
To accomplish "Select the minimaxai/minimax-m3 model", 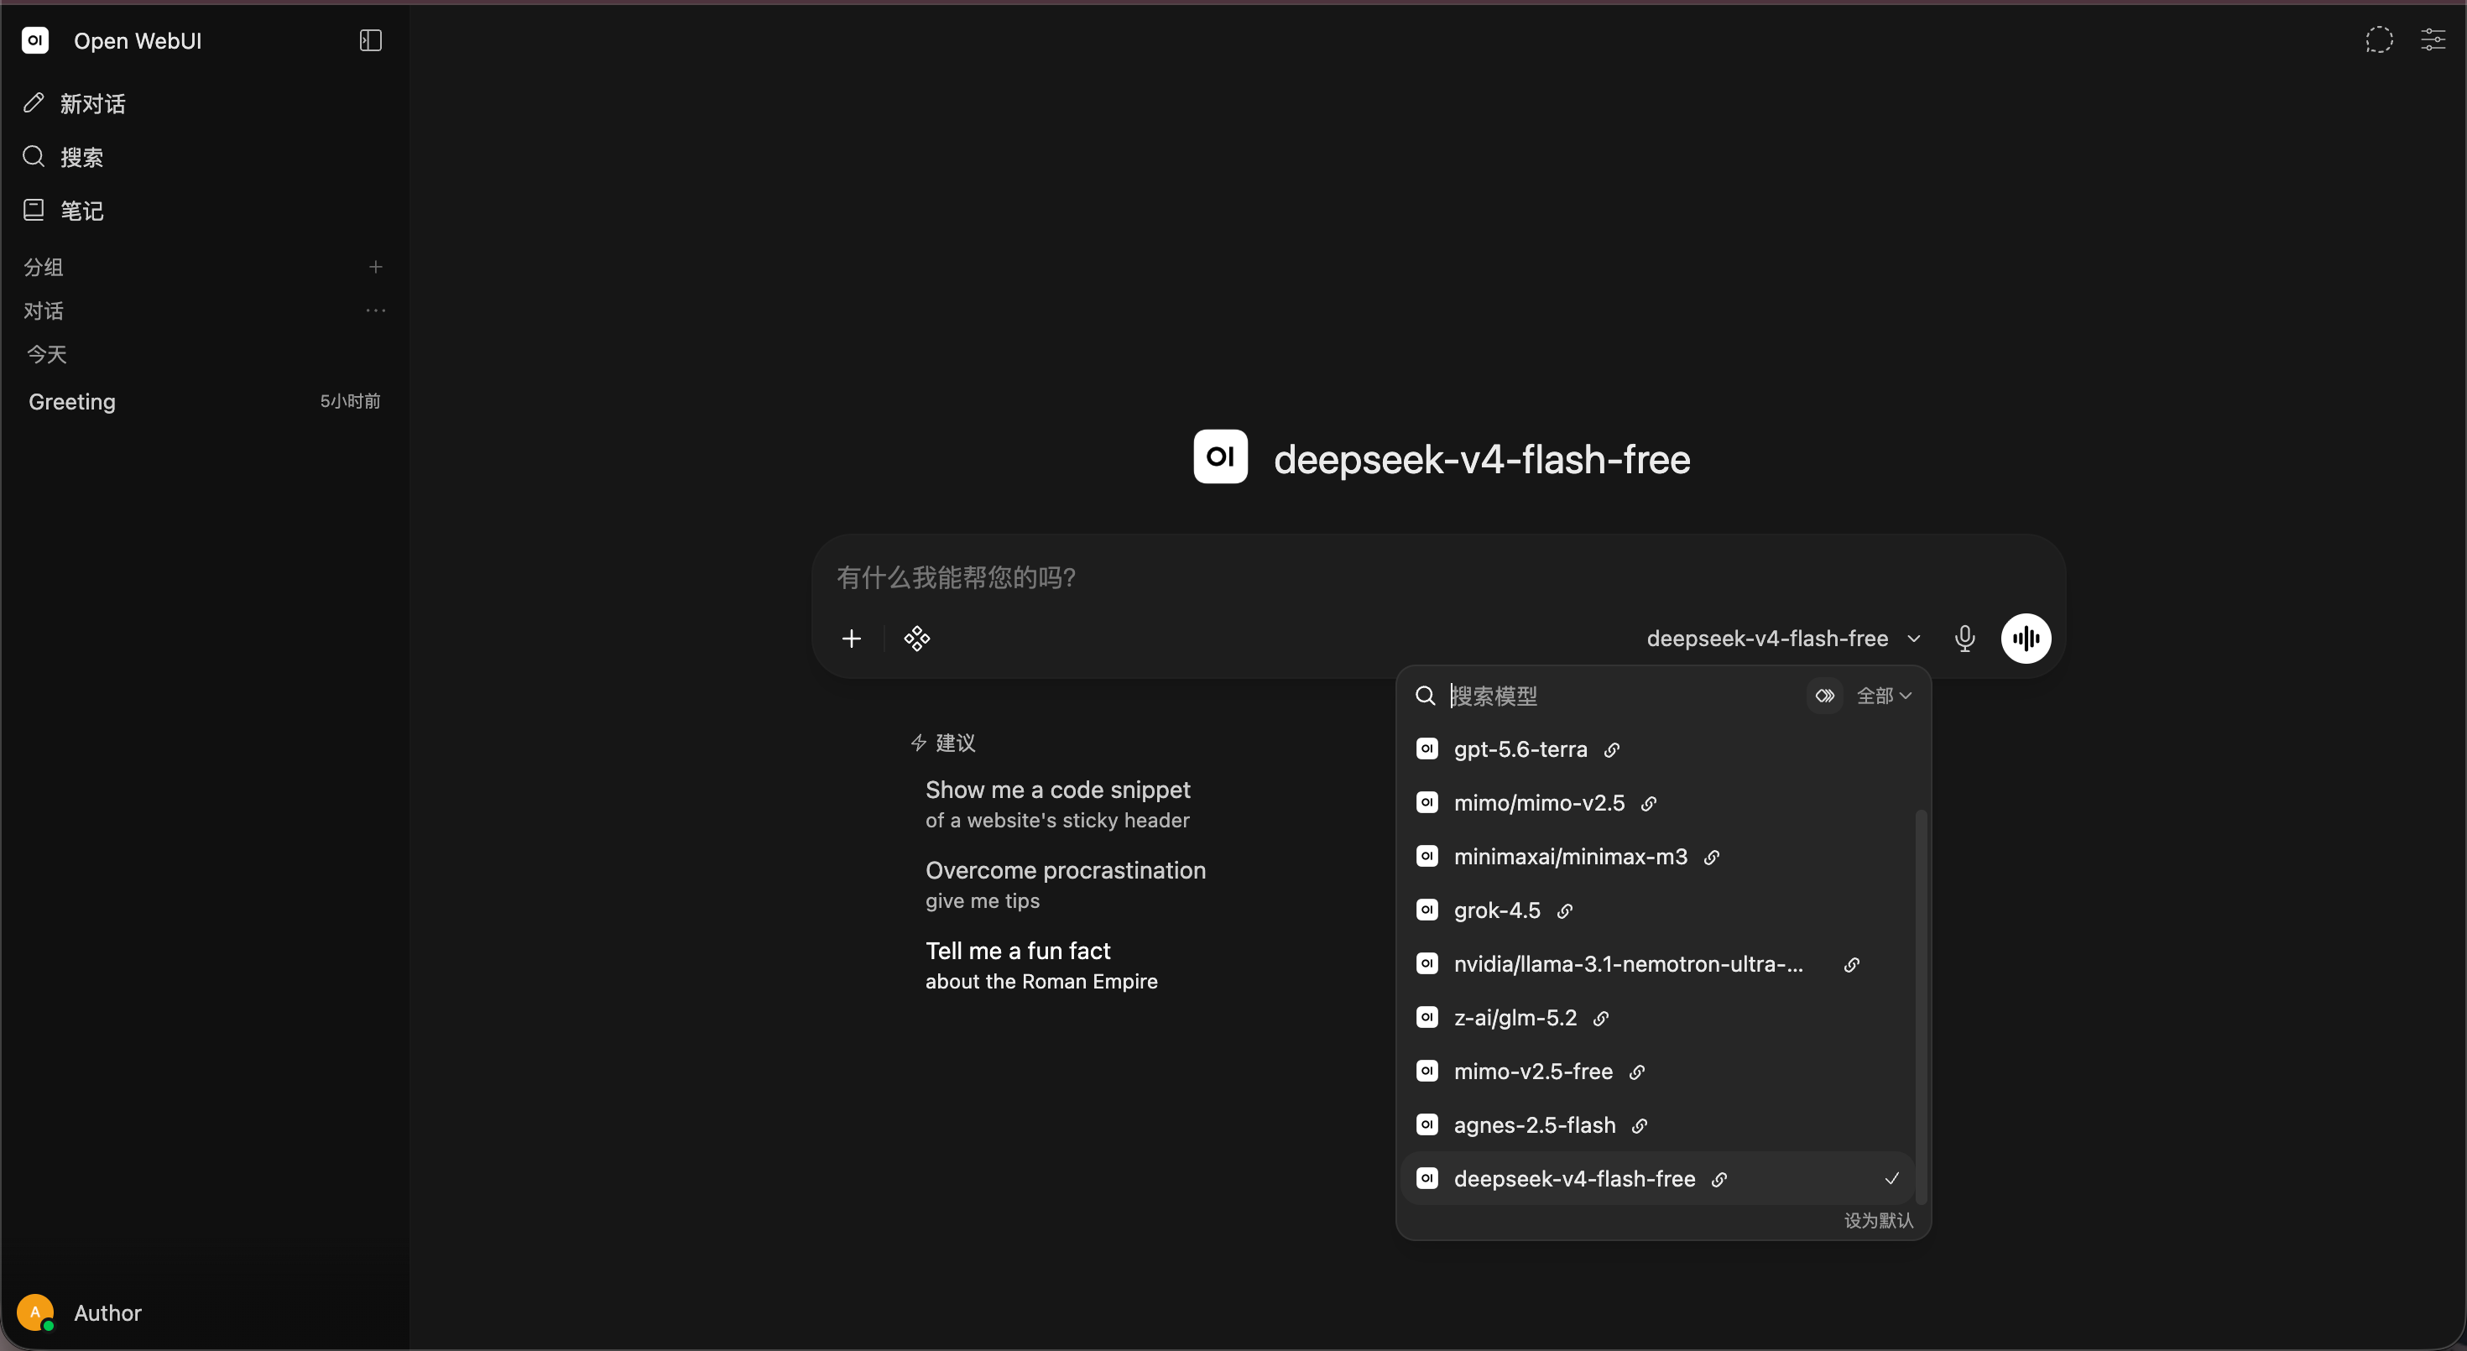I will click(x=1656, y=857).
